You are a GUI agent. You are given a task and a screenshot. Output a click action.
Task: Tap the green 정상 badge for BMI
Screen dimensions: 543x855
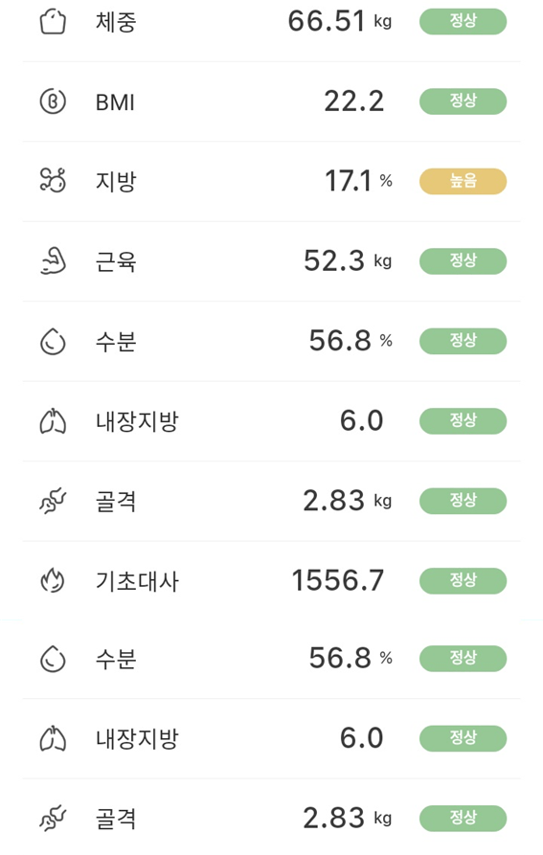463,101
